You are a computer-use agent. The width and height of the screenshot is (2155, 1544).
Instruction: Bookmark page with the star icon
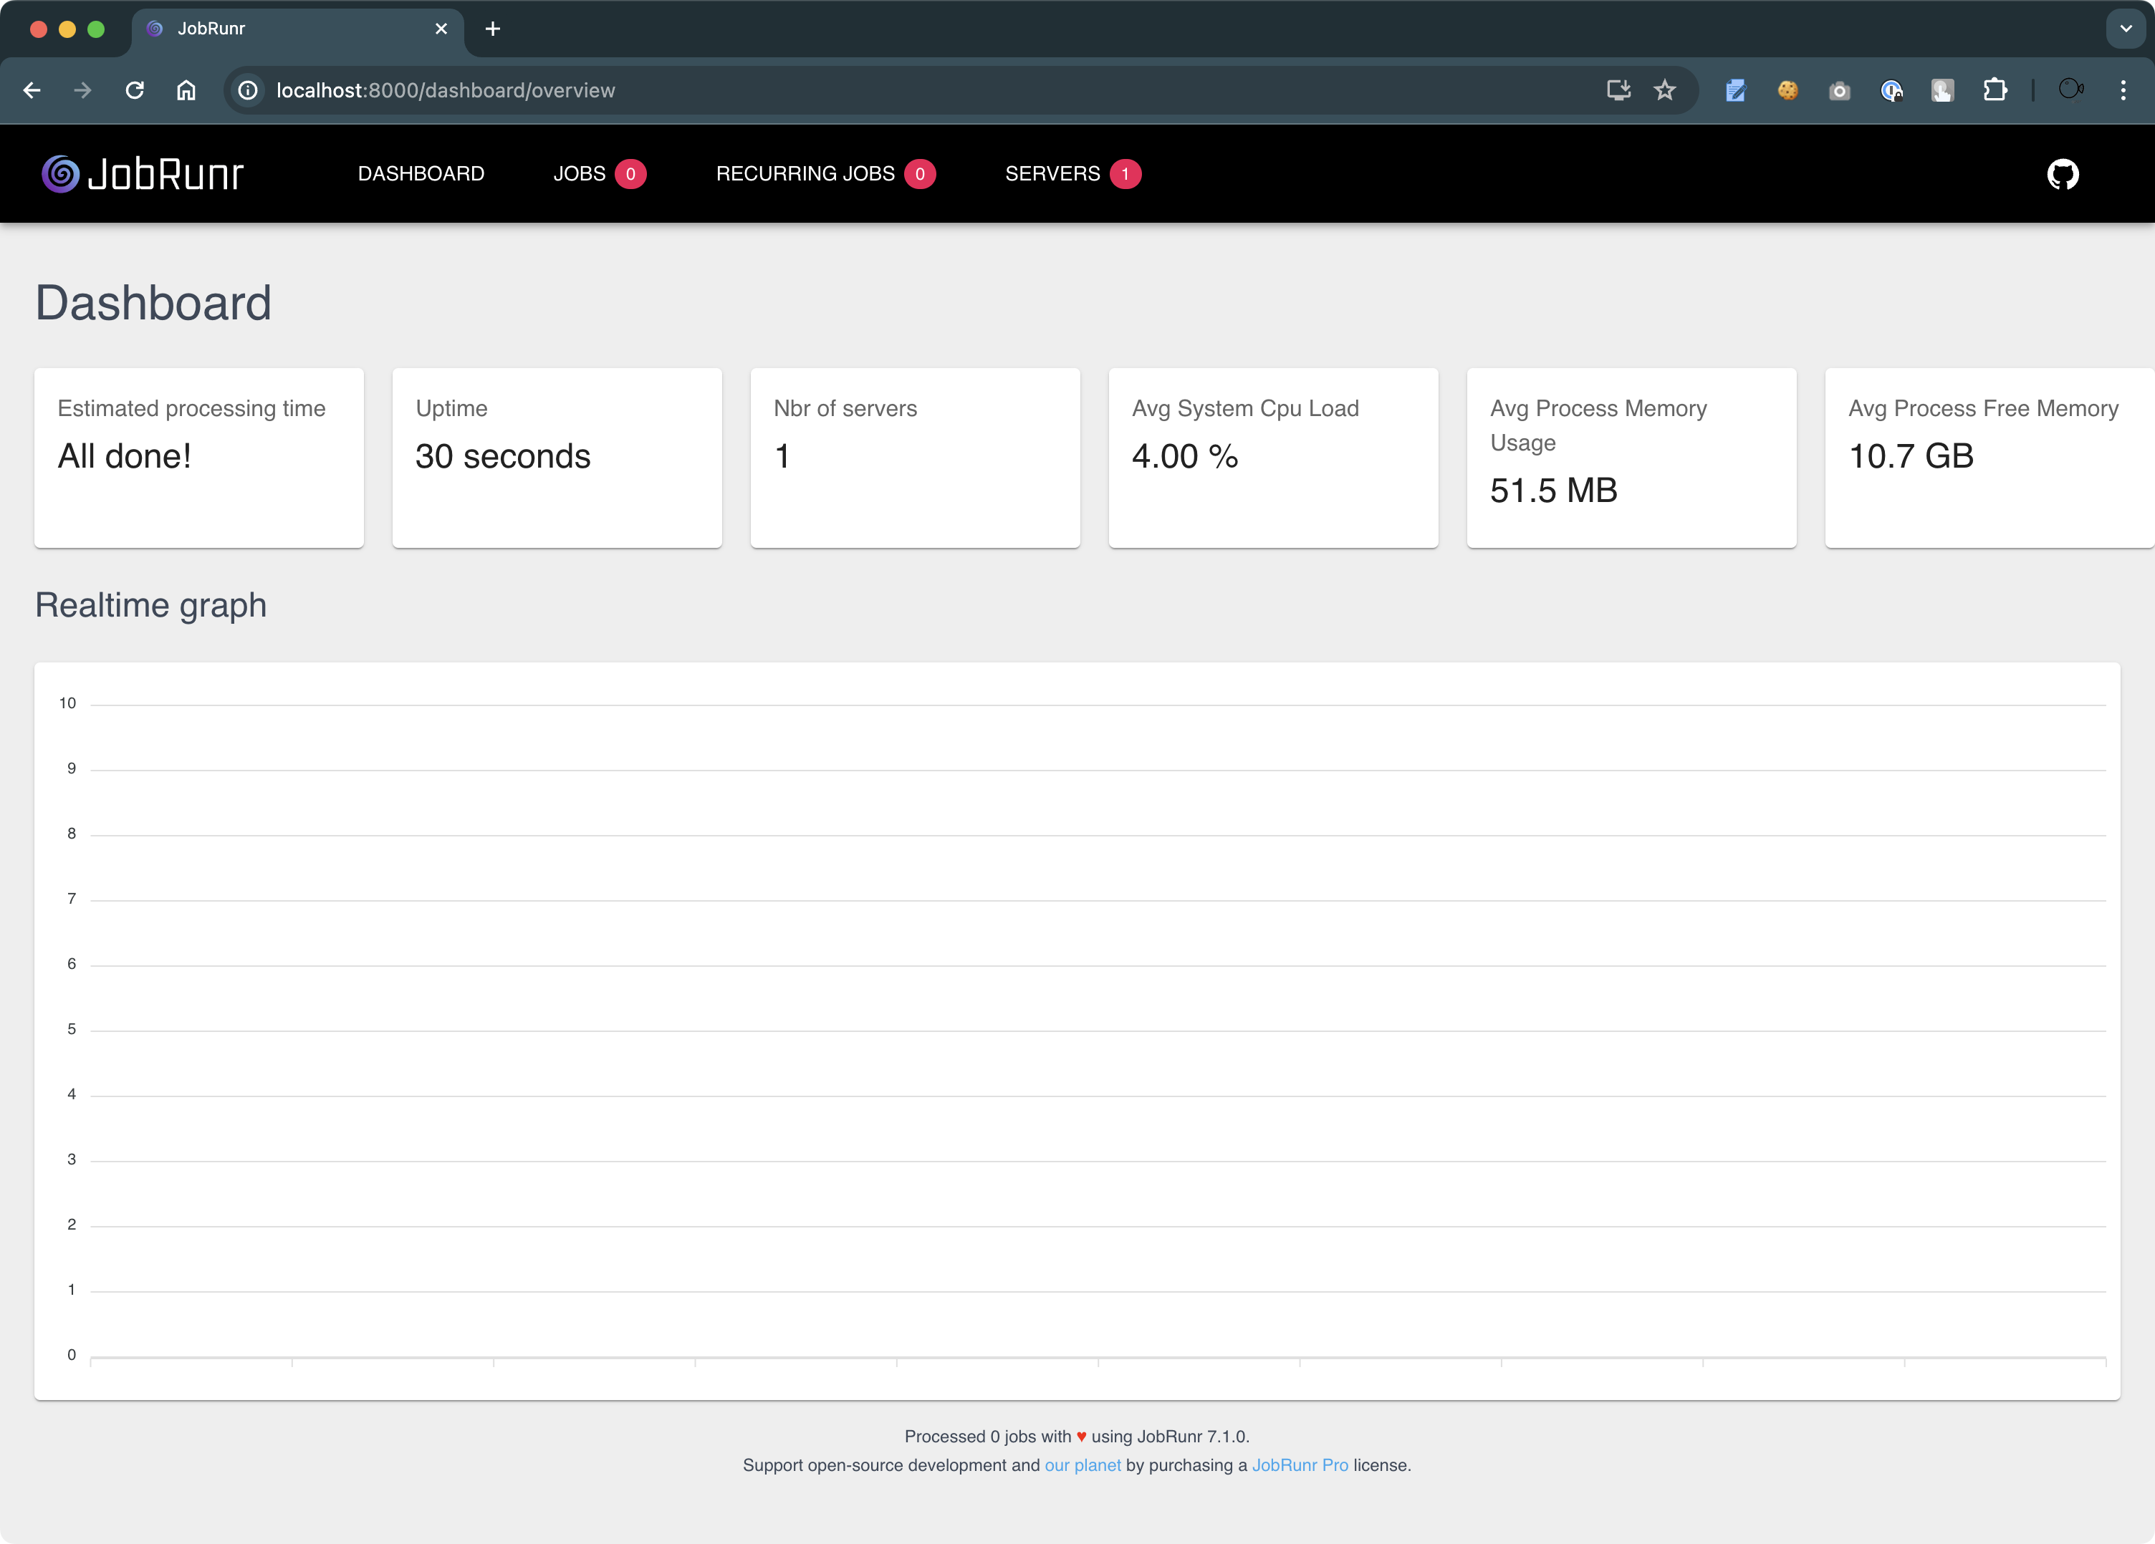click(1665, 90)
